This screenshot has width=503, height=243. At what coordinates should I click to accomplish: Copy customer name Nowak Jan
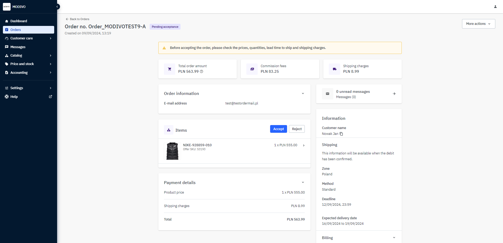coord(341,134)
